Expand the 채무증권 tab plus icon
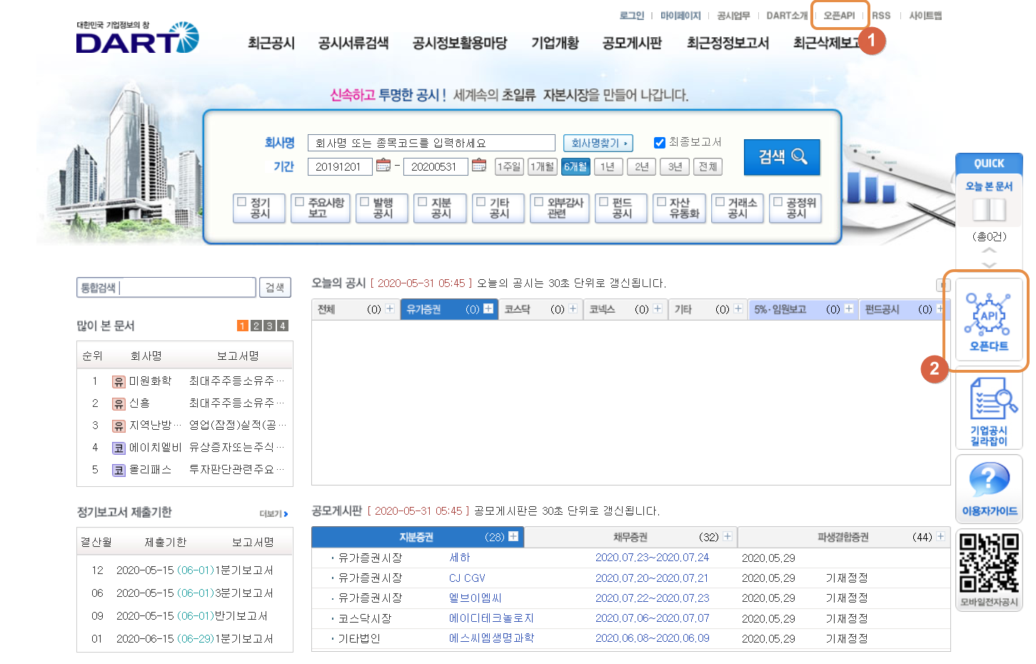 (728, 537)
